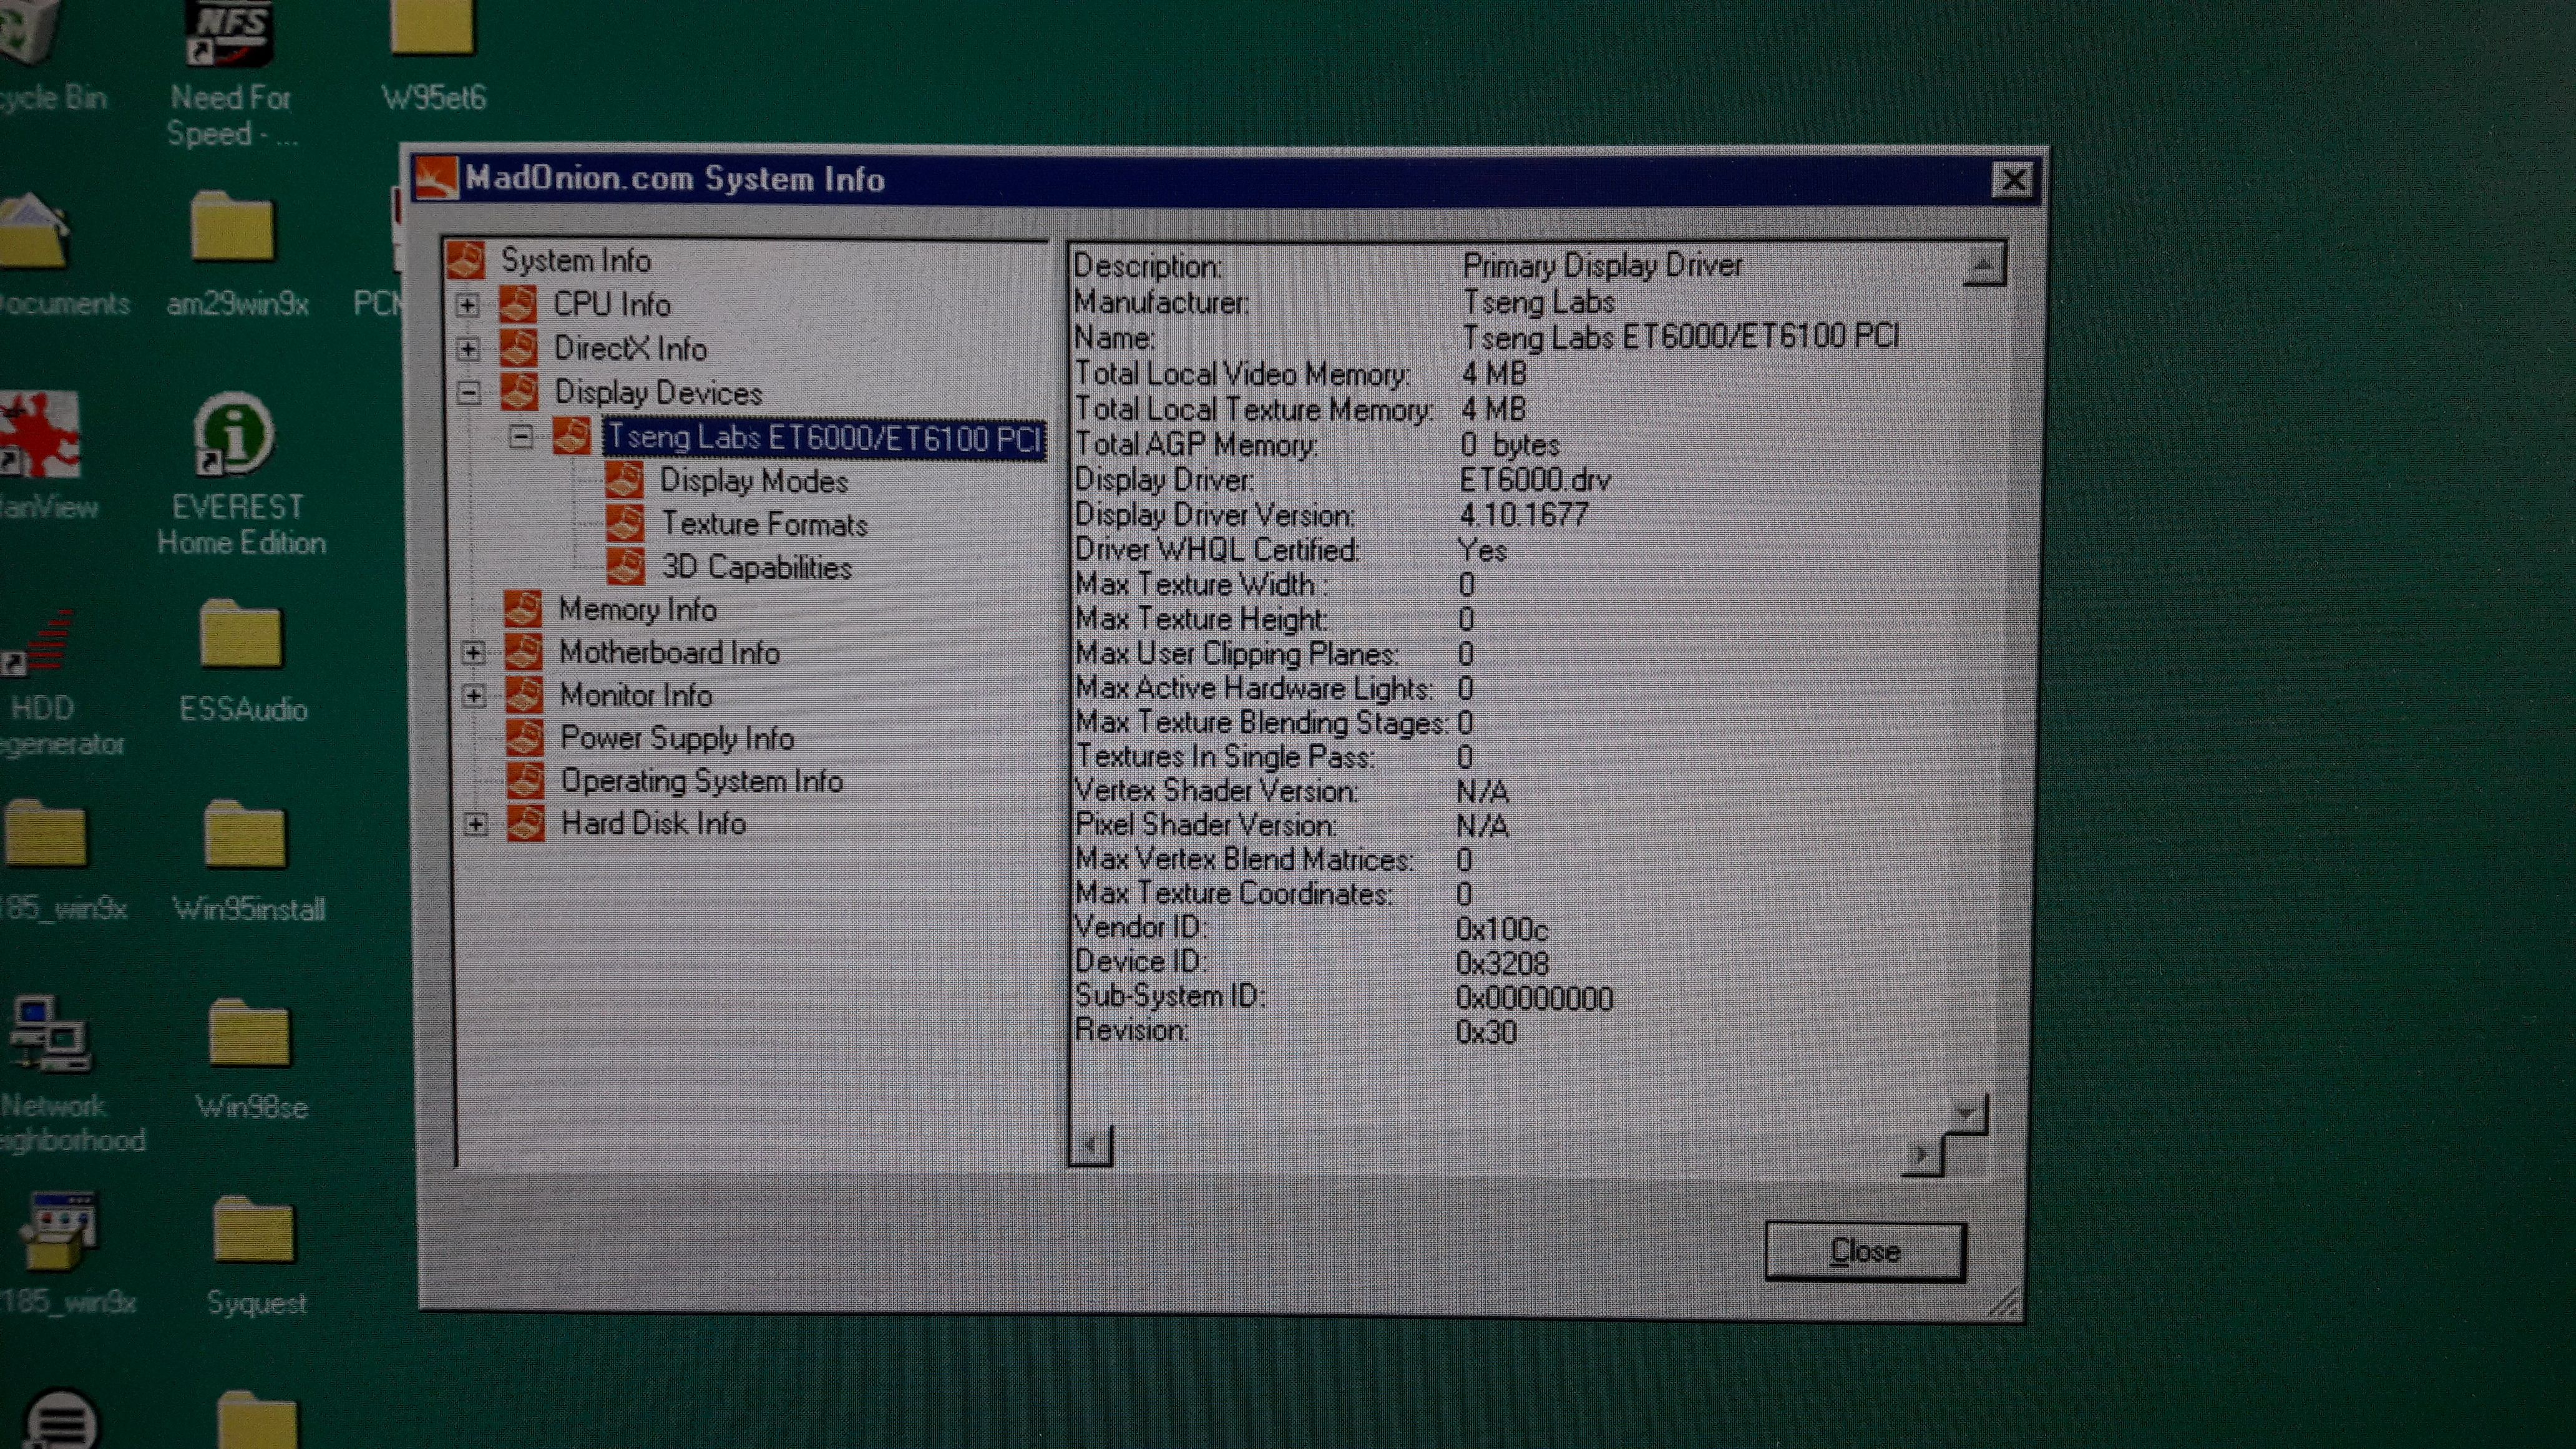Image resolution: width=2576 pixels, height=1449 pixels.
Task: Click the details pane scroll up arrow
Action: pos(1983,265)
